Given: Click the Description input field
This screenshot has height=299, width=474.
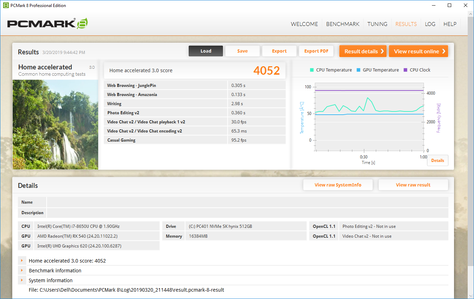Looking at the screenshot, I should (x=248, y=213).
